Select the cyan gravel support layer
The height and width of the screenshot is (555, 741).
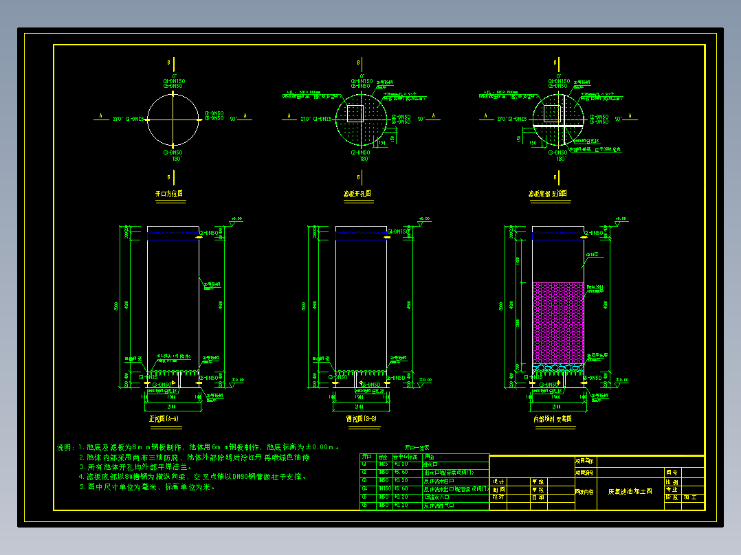[x=558, y=367]
